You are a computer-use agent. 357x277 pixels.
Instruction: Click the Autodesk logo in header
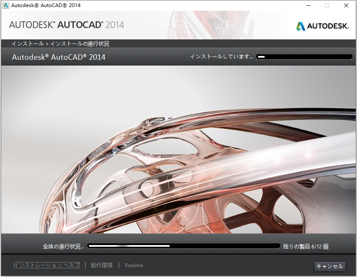pos(323,26)
